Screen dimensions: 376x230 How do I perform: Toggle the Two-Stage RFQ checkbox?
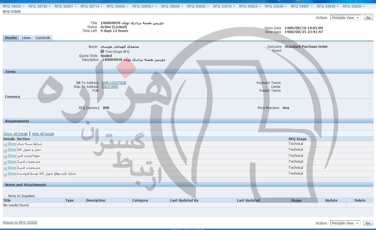coord(102,51)
